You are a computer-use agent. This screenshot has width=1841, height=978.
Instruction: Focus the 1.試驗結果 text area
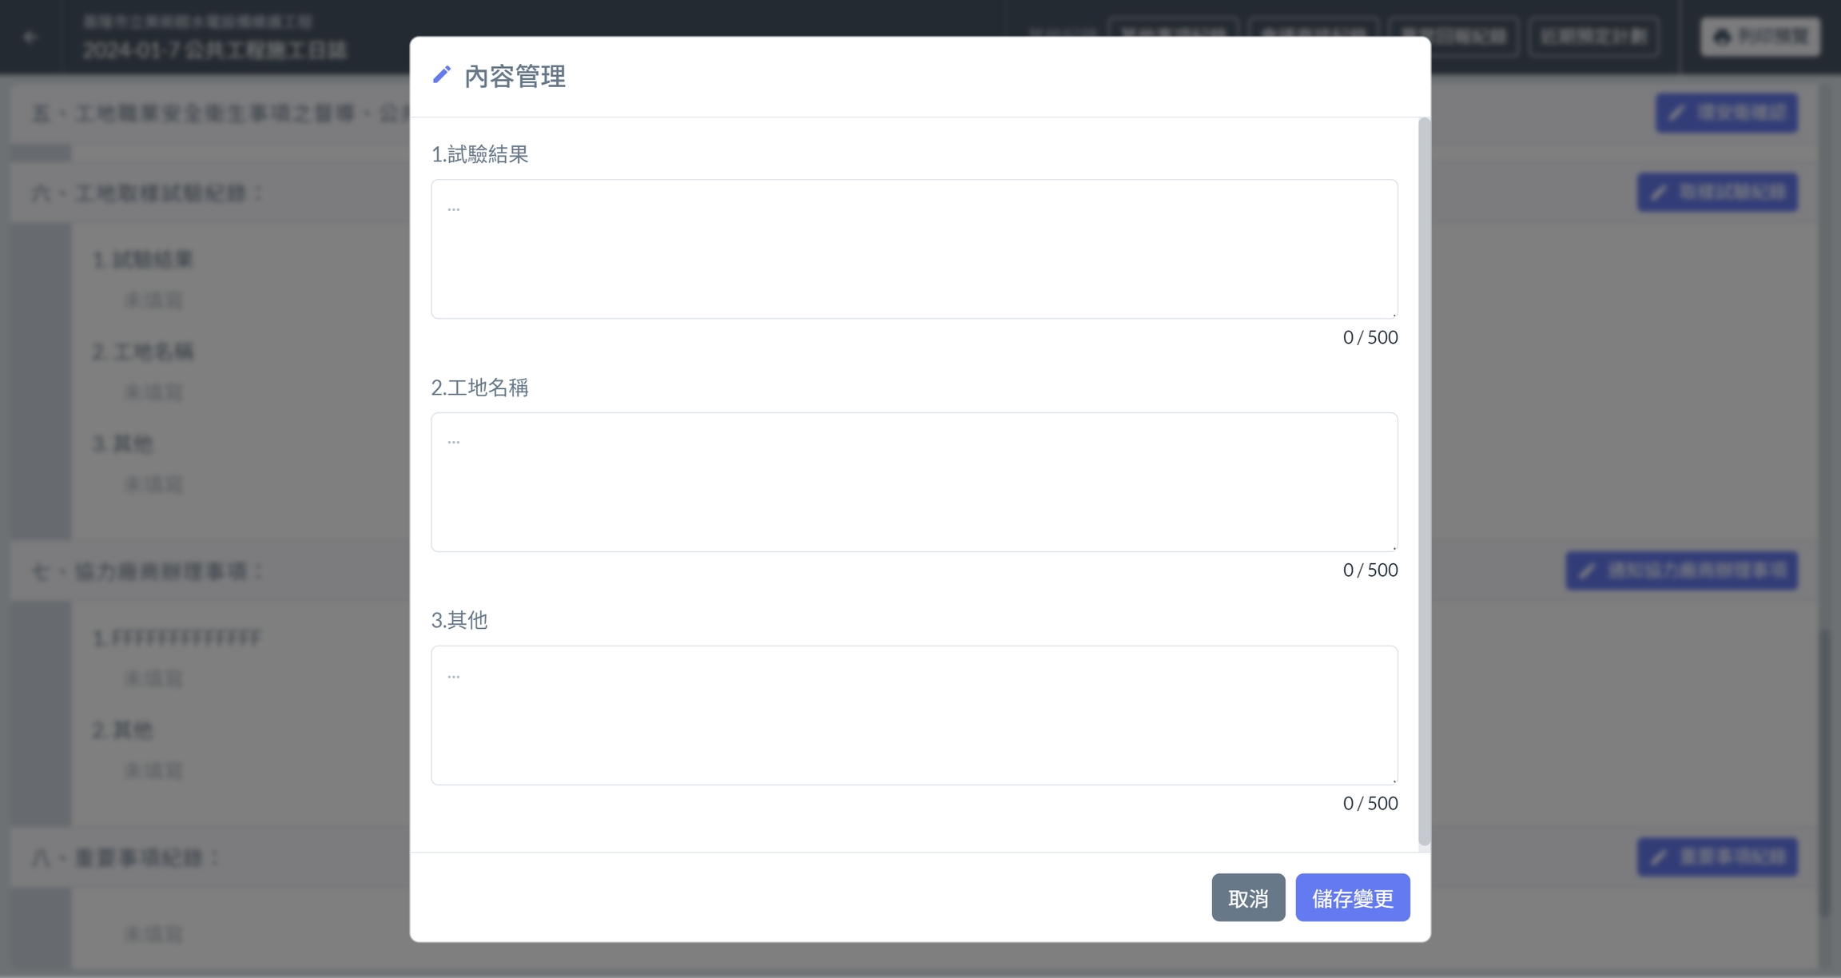click(913, 248)
